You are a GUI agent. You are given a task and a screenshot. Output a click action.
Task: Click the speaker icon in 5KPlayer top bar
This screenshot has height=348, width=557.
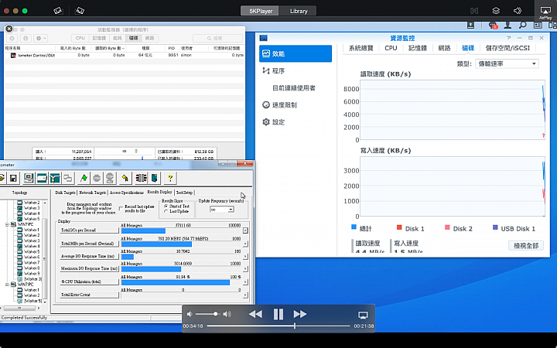518,11
